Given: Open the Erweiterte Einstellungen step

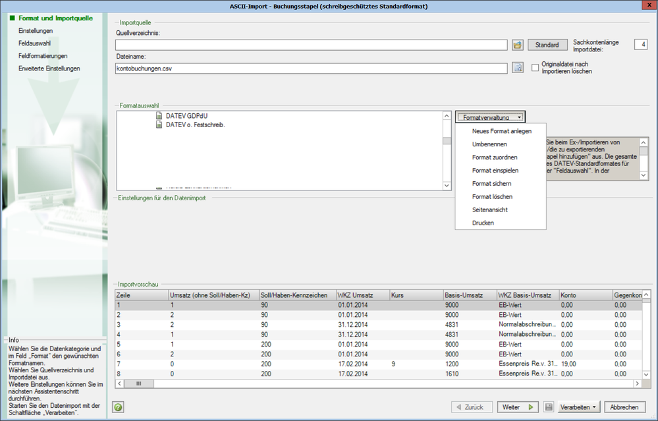Looking at the screenshot, I should [49, 68].
